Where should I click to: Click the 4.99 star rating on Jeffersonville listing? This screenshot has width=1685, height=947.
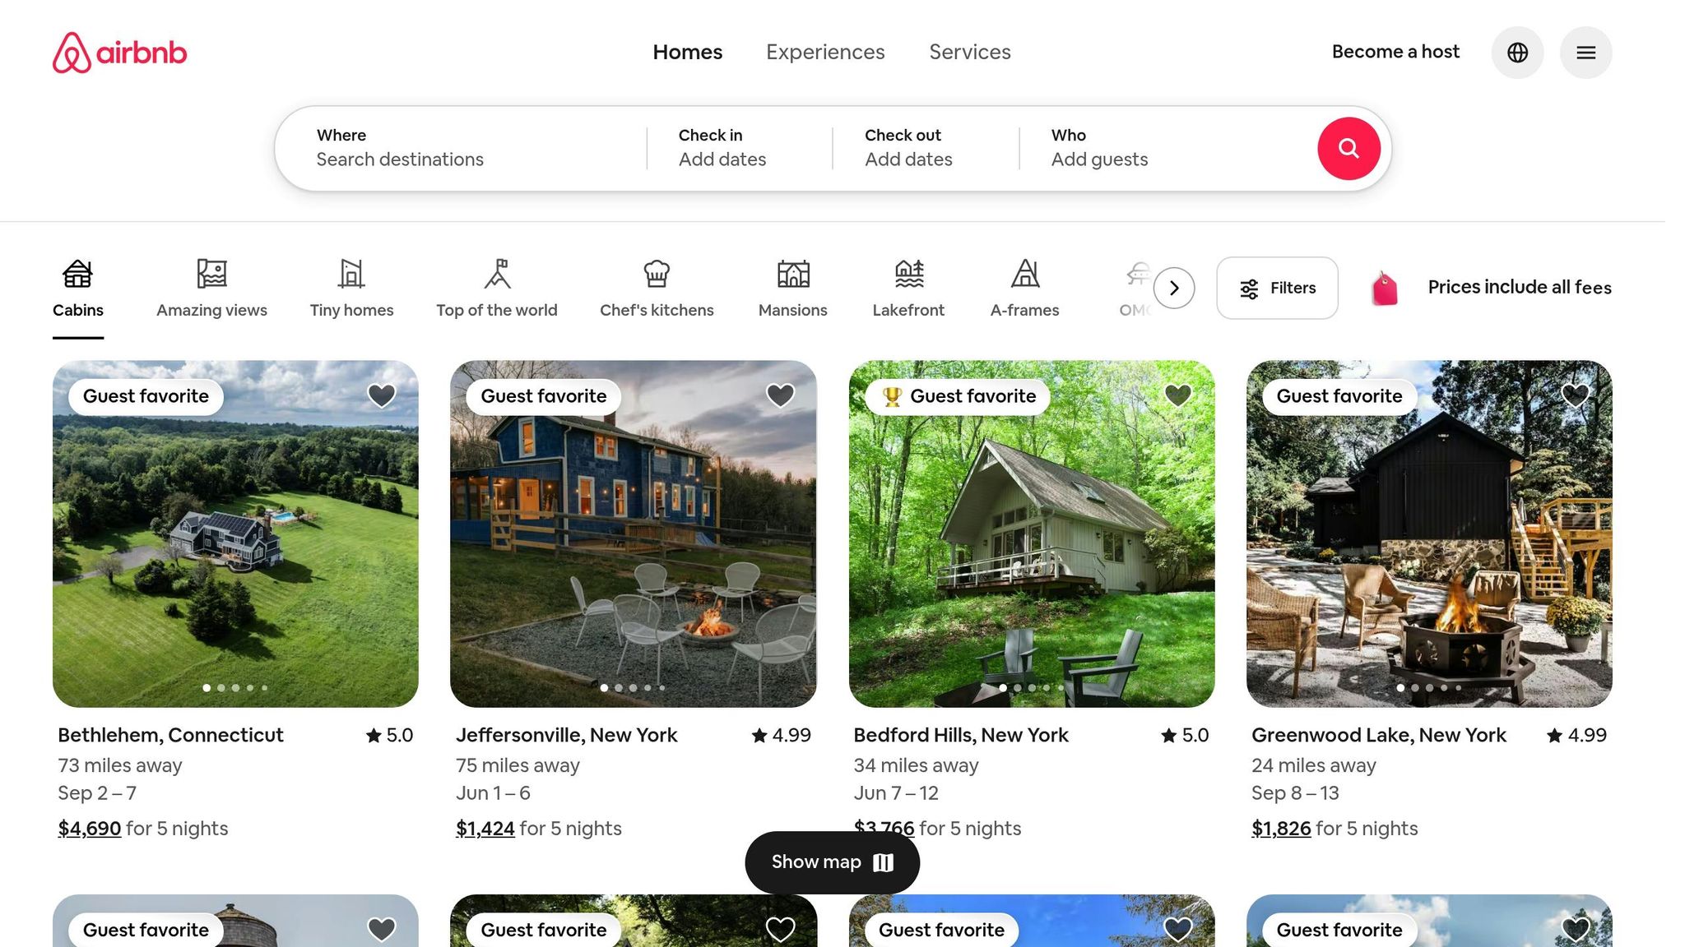click(x=782, y=735)
